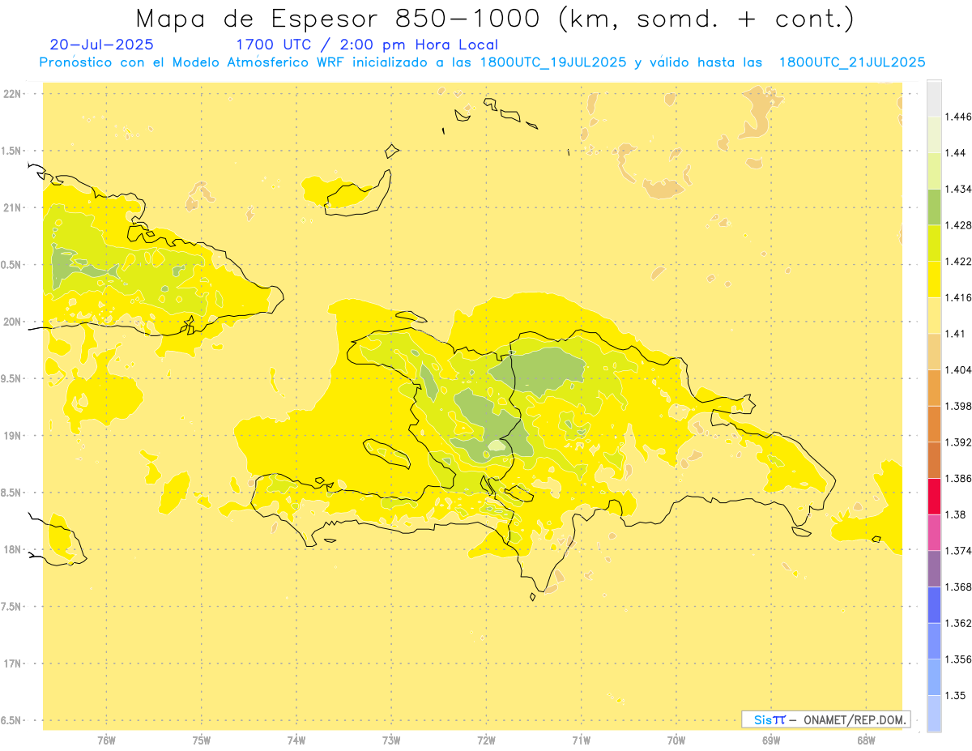Click the legend value "1.446"
Screen dimensions: 972x751
[x=959, y=117]
